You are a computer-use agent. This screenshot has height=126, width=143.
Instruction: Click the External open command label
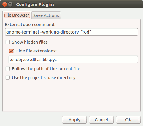pyautogui.click(x=30, y=25)
